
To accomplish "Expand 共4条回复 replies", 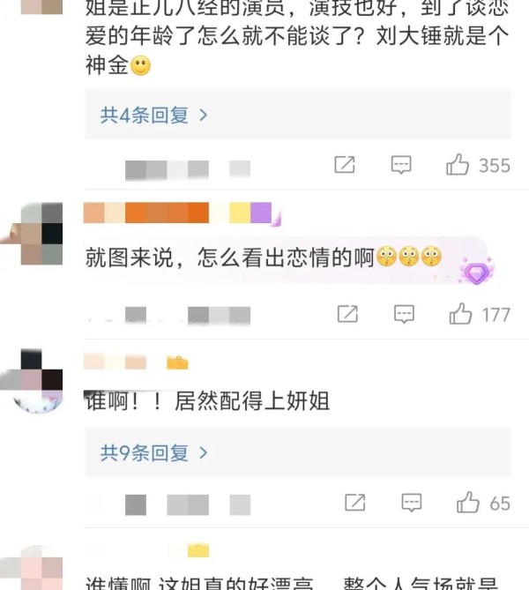I will click(298, 115).
